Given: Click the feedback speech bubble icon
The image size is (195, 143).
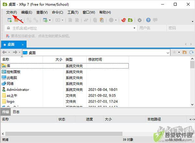Looking at the screenshot, I should (155, 20).
